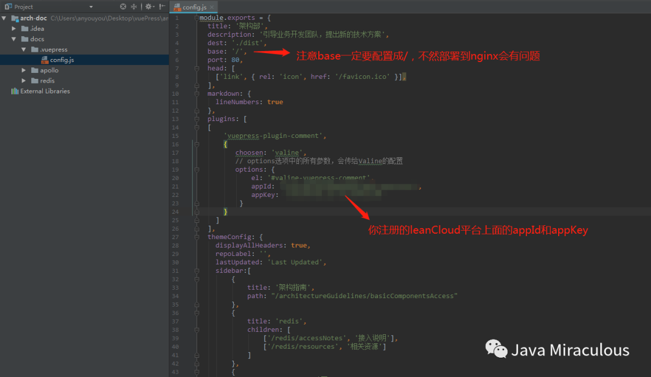The image size is (651, 377).
Task: Click the appKey key on line 22
Action: click(x=263, y=195)
